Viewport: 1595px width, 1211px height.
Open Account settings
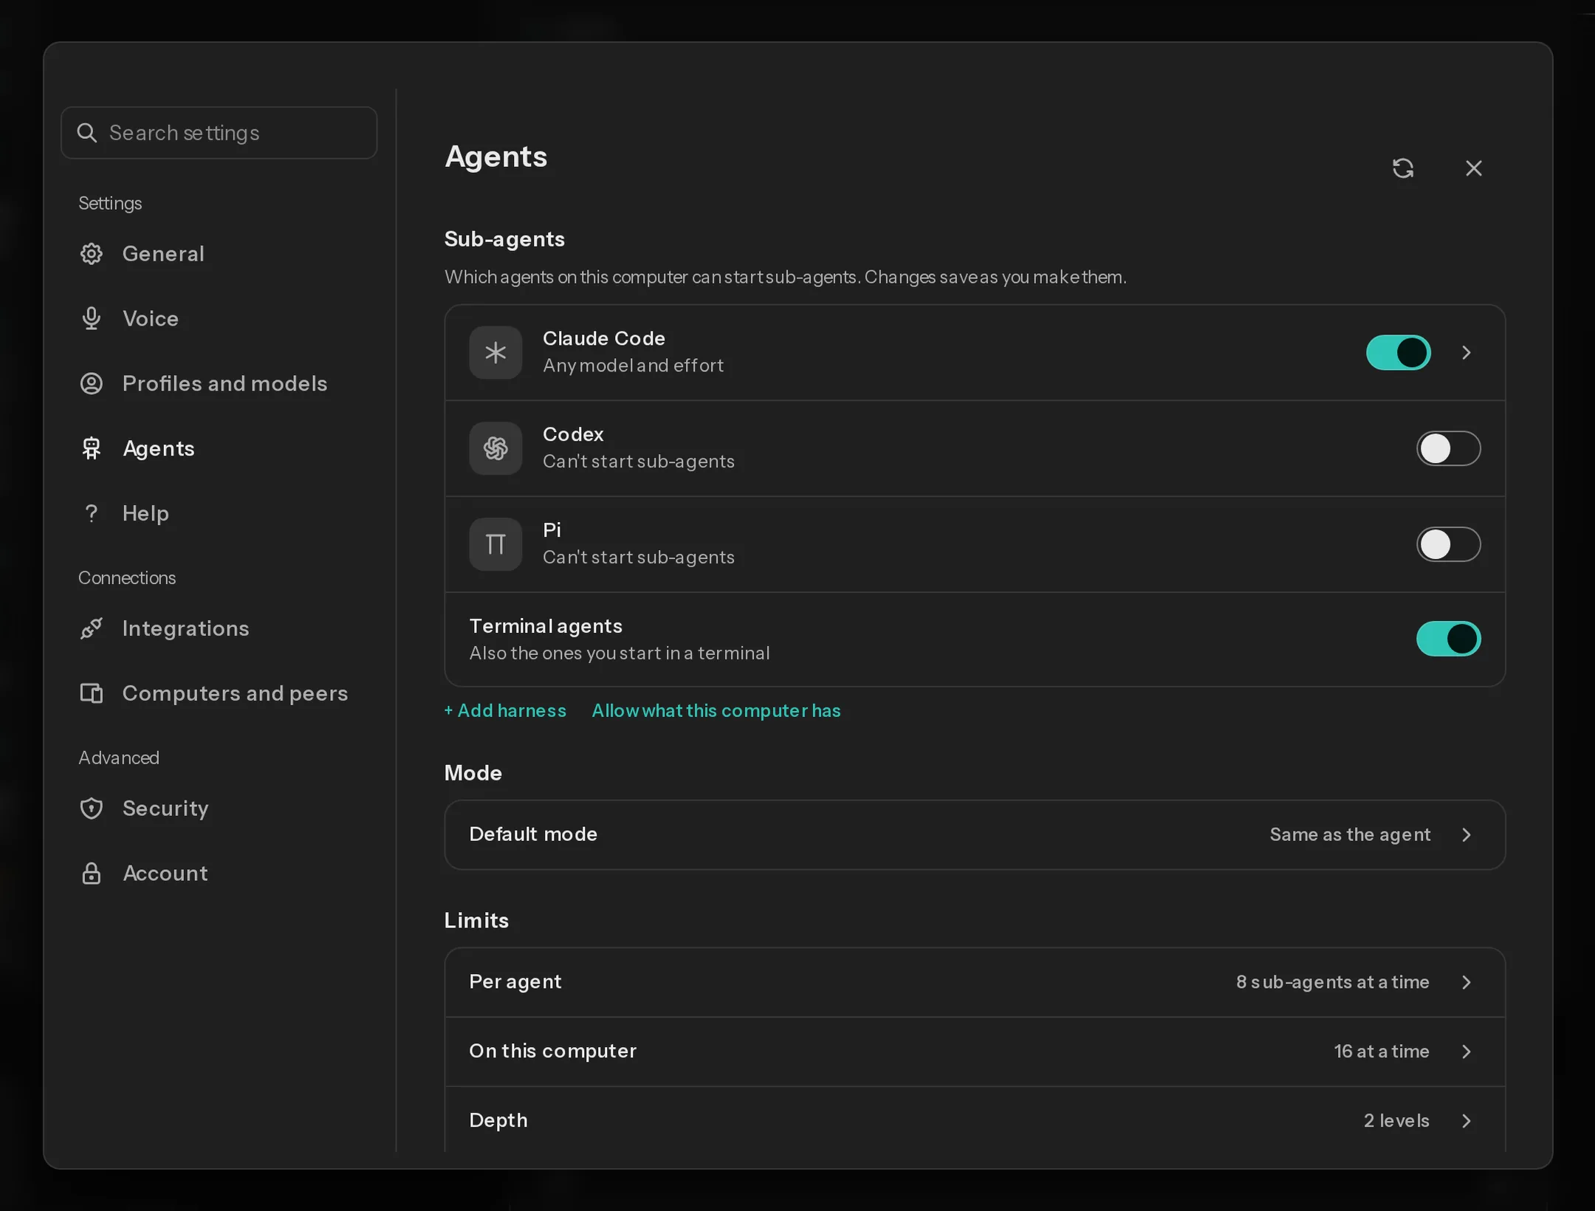point(219,874)
